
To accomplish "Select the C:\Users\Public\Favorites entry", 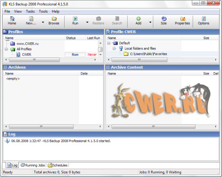I will pos(148,54).
